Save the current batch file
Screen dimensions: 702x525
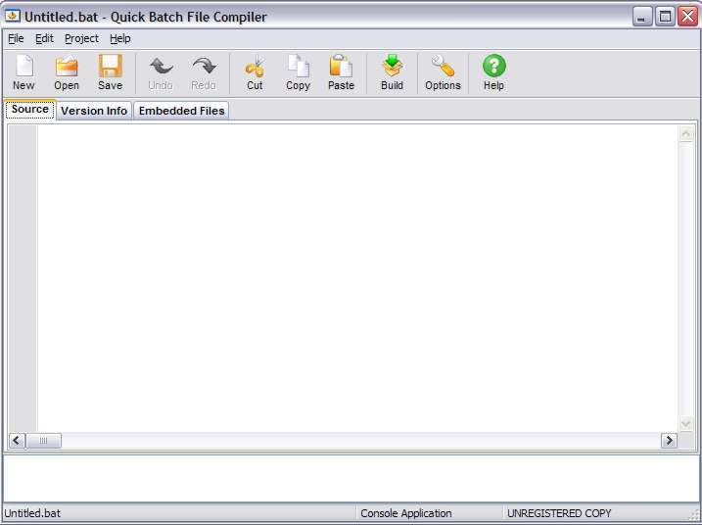point(110,72)
